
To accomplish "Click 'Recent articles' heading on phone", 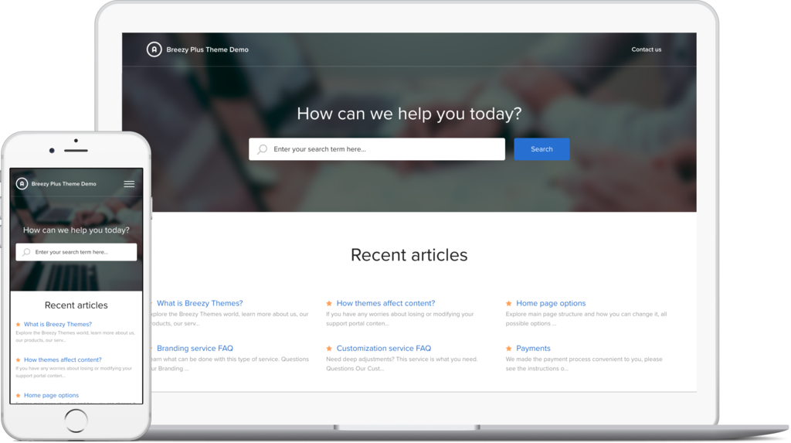I will [76, 305].
